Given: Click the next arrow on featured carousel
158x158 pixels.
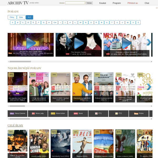Looking at the screenshot, I should 149,42.
